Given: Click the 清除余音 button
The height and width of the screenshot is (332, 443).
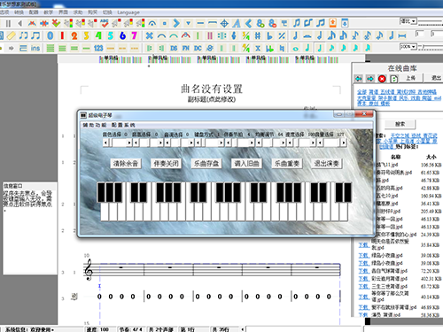Looking at the screenshot, I should [126, 164].
